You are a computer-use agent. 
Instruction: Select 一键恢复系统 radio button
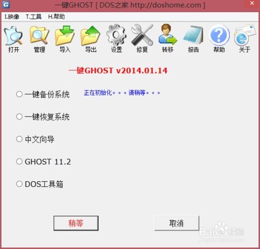19,117
